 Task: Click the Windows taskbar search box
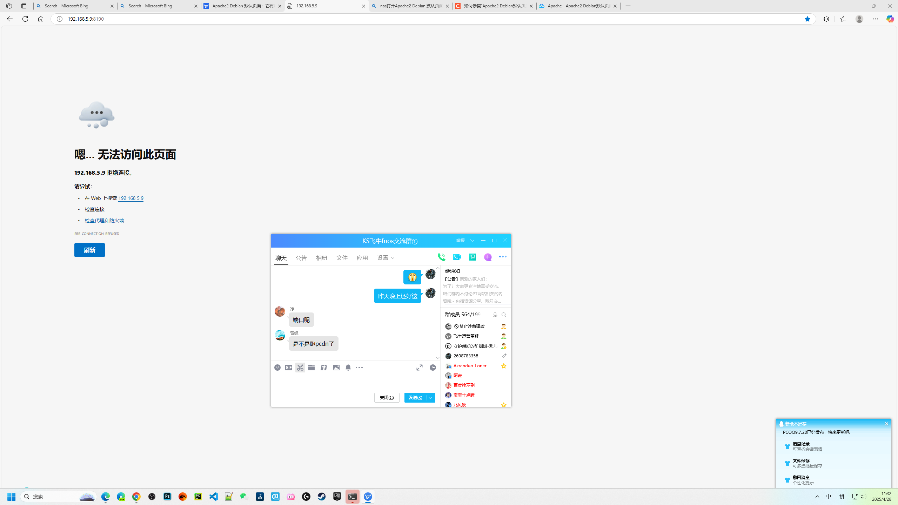coord(58,497)
